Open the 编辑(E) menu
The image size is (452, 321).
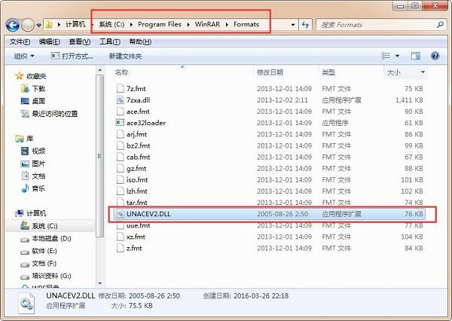pyautogui.click(x=50, y=41)
